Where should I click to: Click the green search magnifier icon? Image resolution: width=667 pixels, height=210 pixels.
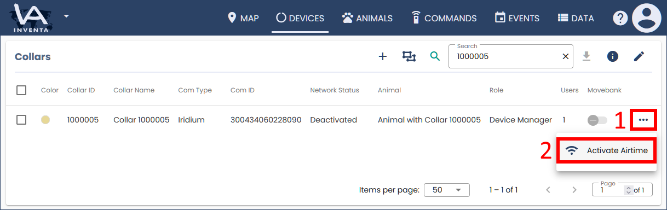435,56
